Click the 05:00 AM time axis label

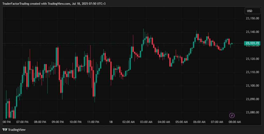tap(182, 122)
